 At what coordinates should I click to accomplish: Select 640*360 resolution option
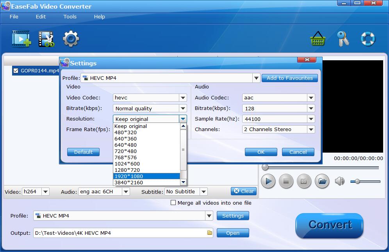tap(146, 139)
